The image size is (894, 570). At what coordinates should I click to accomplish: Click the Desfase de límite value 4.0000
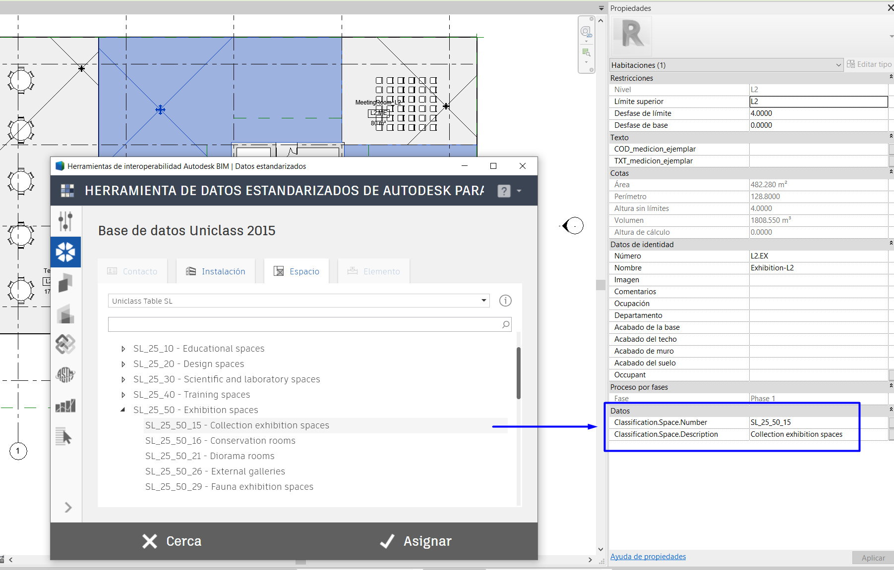[819, 113]
